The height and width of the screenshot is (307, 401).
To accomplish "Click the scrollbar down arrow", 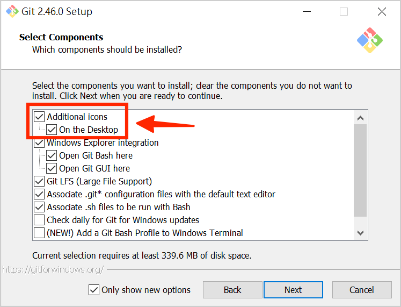I will pos(360,232).
